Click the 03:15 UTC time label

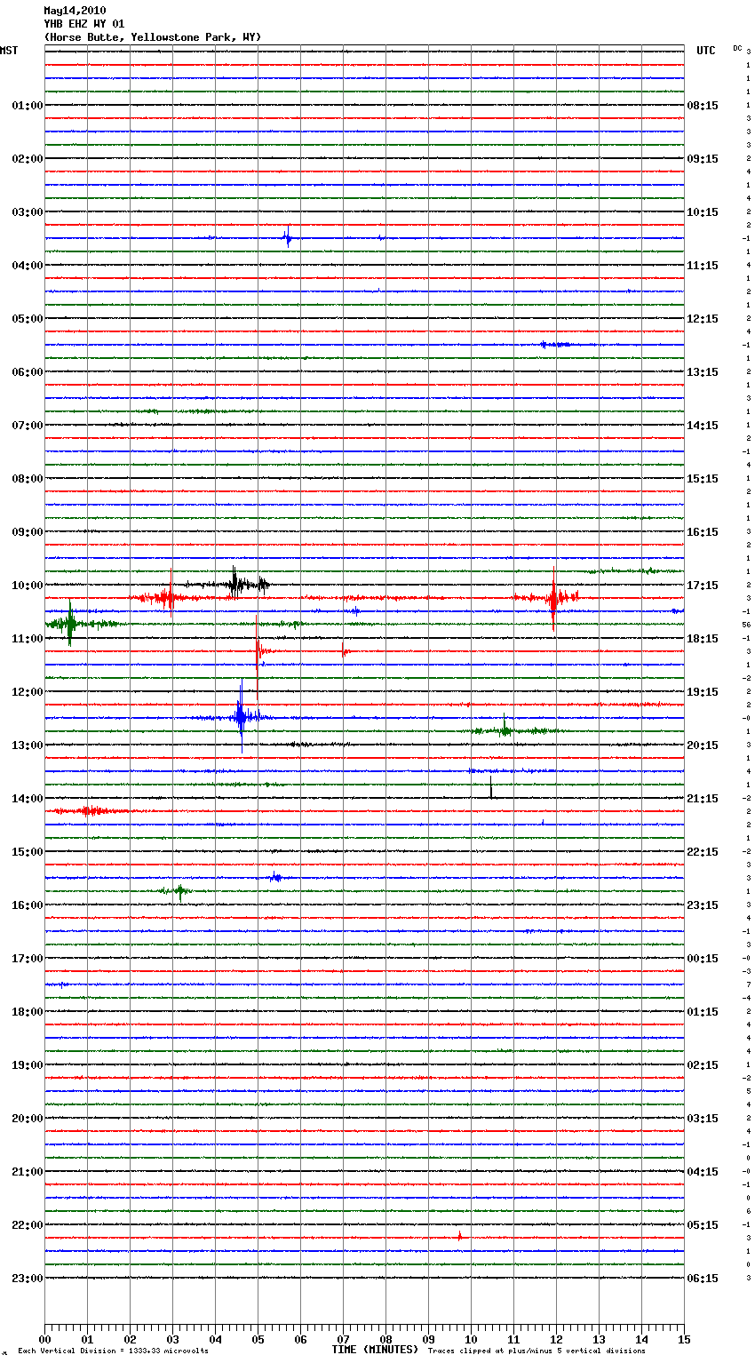(703, 1119)
